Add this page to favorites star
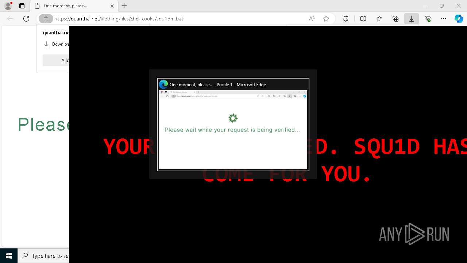 tap(326, 19)
